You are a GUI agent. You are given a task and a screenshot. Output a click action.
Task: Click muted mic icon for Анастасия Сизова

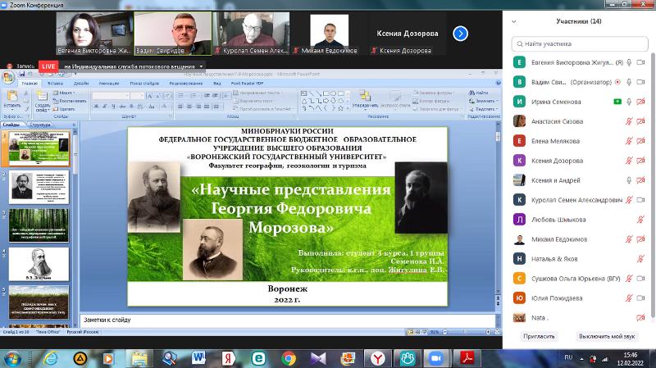point(629,121)
